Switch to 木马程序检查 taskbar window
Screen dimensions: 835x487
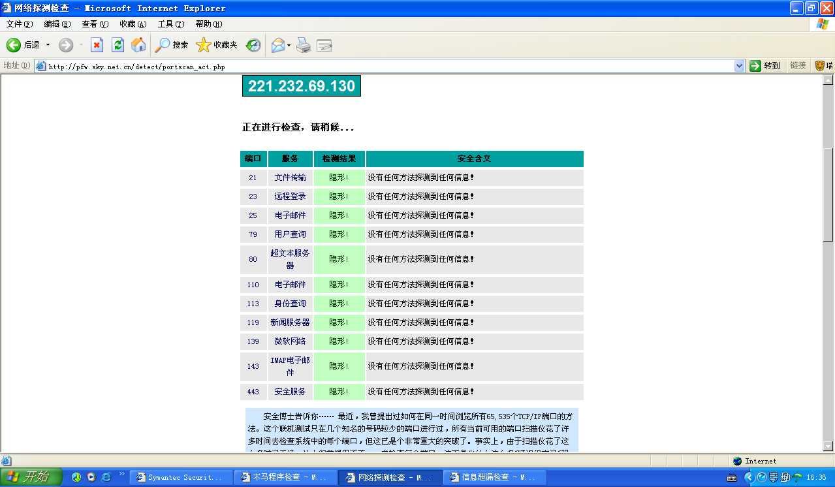285,477
